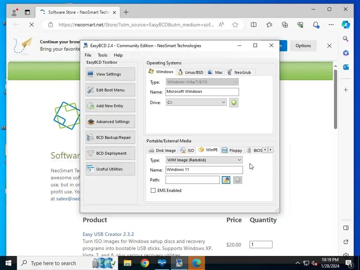
Task: Open Edge tab actions menu icon
Action: pyautogui.click(x=27, y=12)
